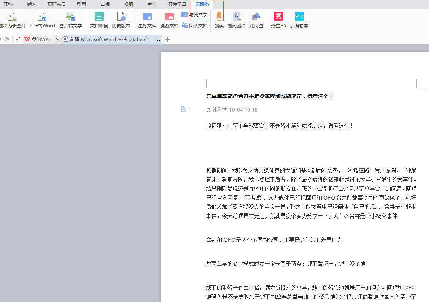Start 朗读 read-aloud microphone icon
The image size is (429, 302).
coord(219,17)
